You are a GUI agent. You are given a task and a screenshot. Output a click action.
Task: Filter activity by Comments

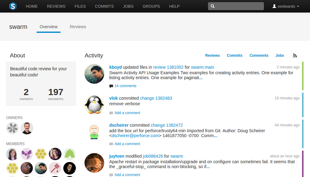pos(259,56)
